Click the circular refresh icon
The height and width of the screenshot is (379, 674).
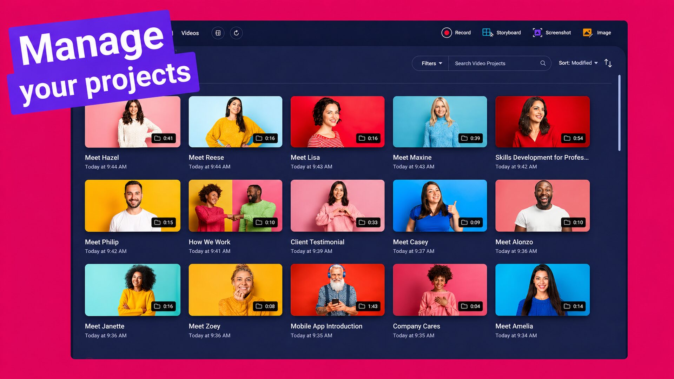(x=236, y=33)
